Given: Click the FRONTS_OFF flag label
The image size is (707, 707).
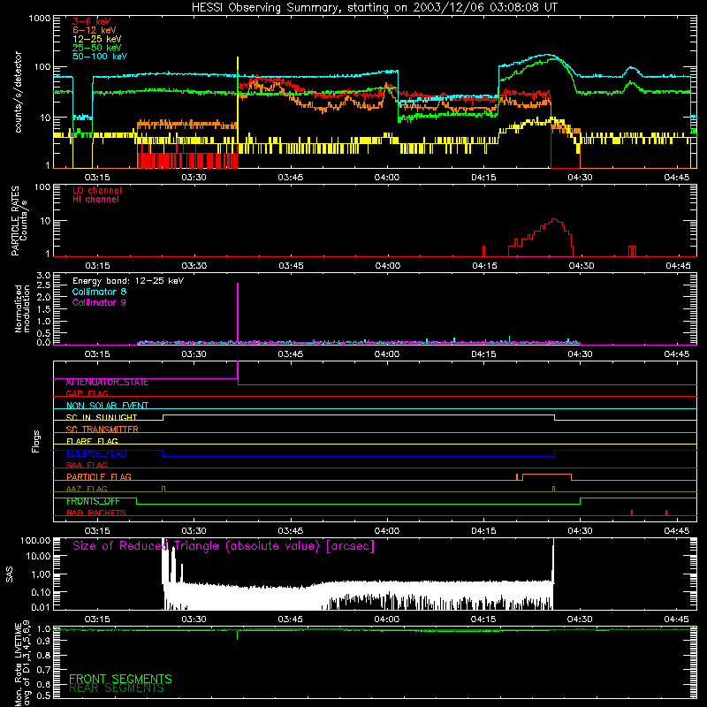Looking at the screenshot, I should tap(93, 501).
